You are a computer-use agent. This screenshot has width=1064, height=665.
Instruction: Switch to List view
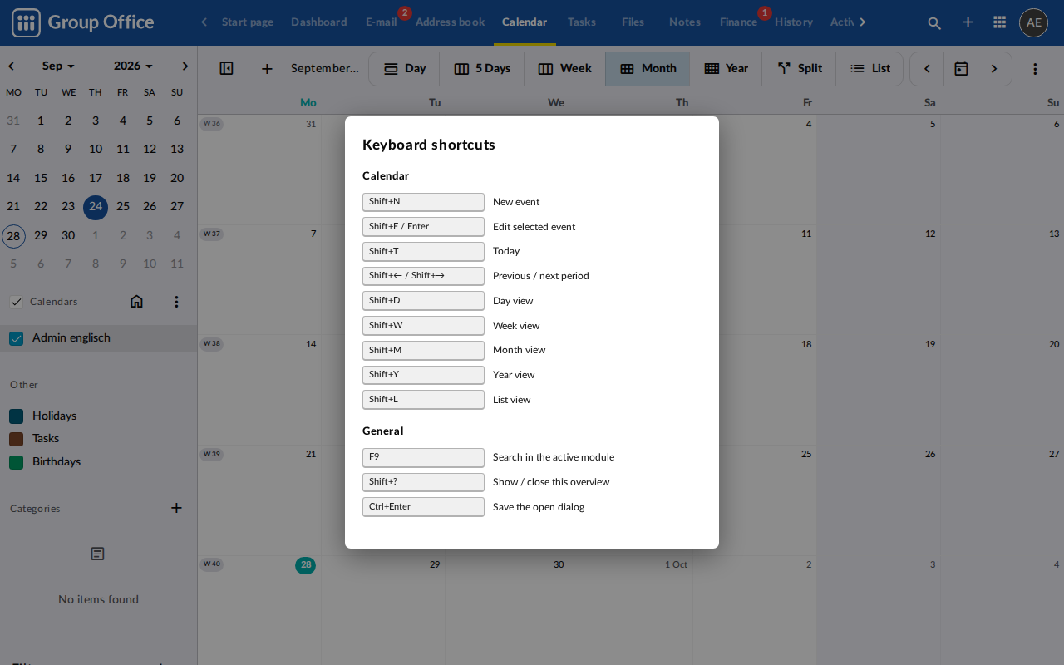pos(869,69)
